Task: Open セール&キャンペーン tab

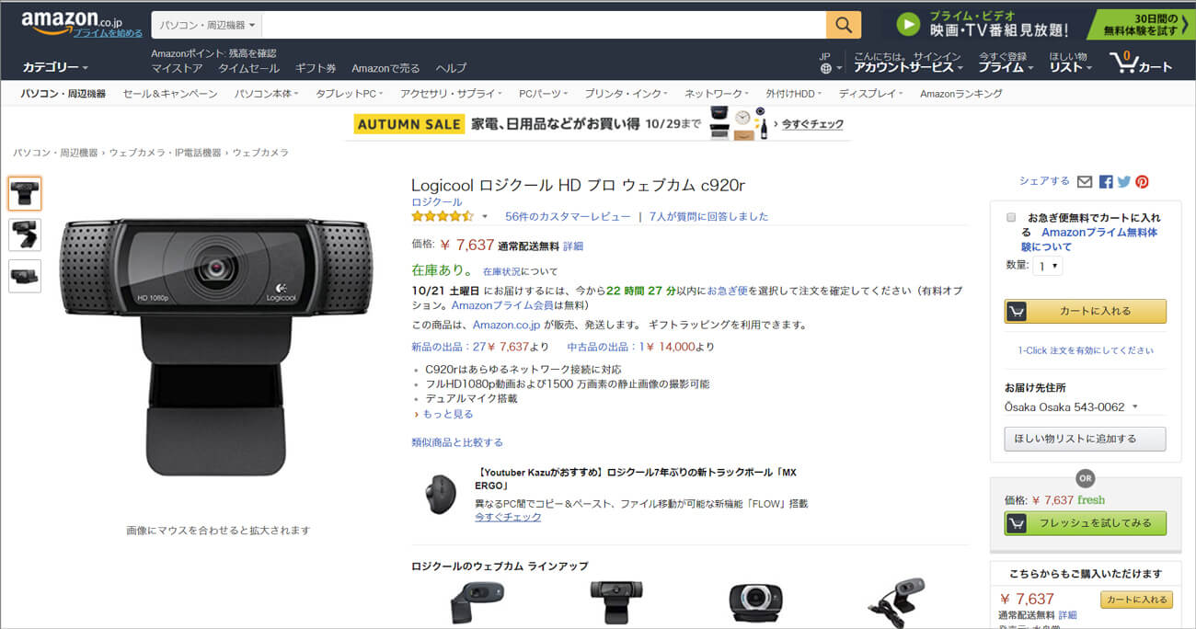Action: click(170, 94)
